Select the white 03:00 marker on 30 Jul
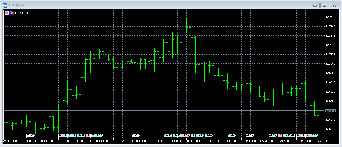342x147 pixels. 30,136
